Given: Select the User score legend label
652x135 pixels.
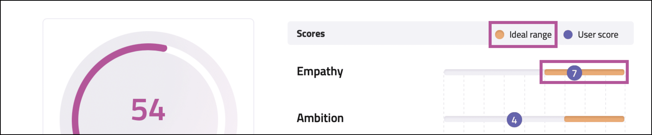Looking at the screenshot, I should 598,35.
